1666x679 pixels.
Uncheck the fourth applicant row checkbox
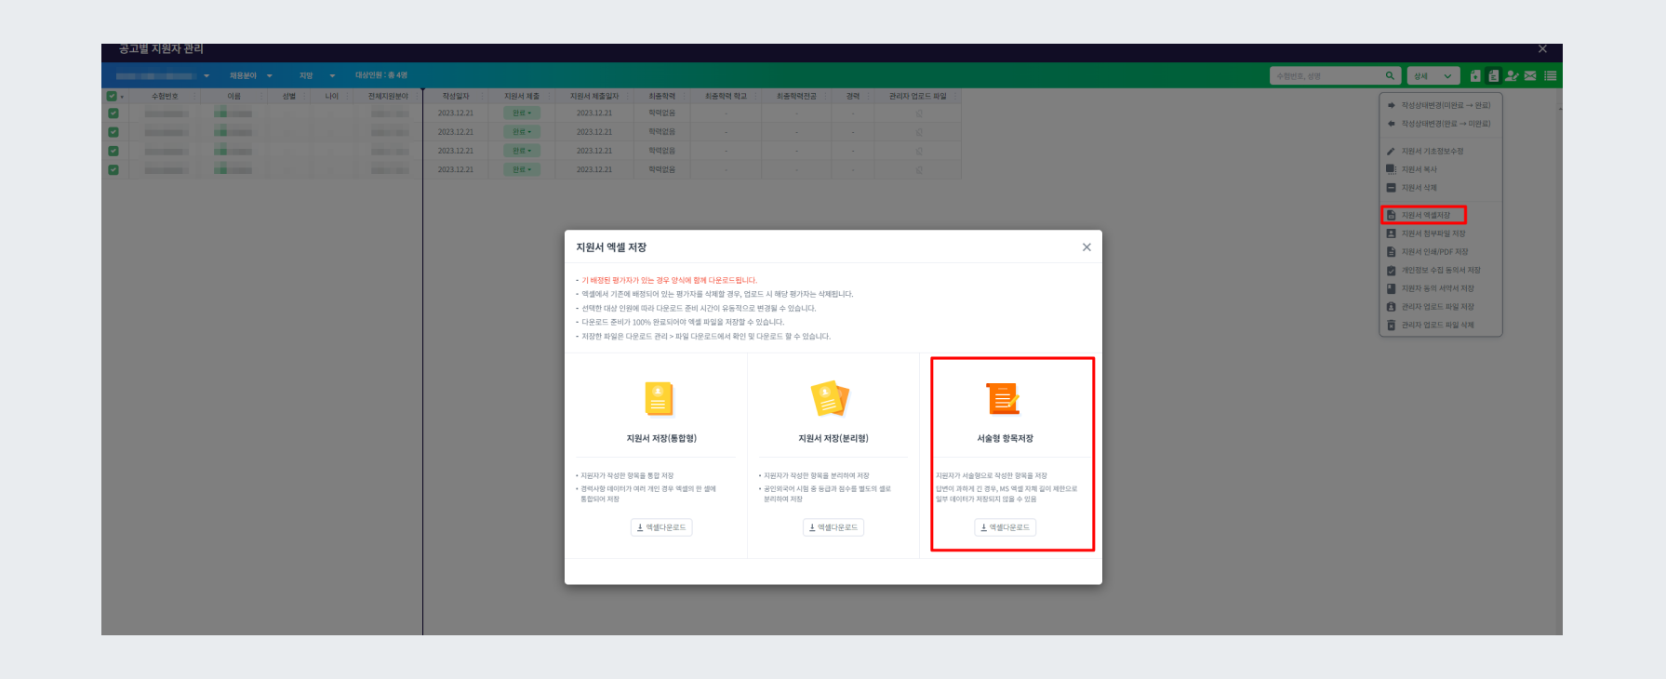click(113, 170)
